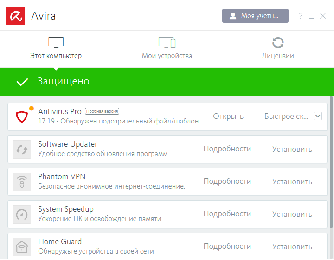Open the Лицензии tab
The image size is (334, 260).
(x=278, y=49)
